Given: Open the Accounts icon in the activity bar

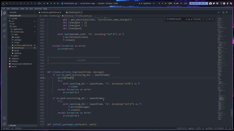Looking at the screenshot, I should 4,118.
